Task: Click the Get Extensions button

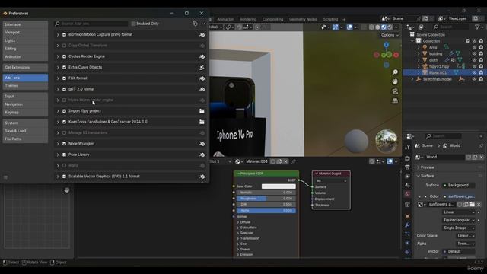Action: coord(25,68)
